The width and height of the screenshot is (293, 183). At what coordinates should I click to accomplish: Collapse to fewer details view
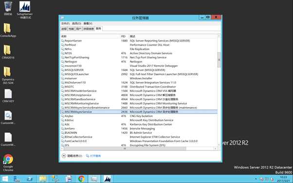point(72,156)
